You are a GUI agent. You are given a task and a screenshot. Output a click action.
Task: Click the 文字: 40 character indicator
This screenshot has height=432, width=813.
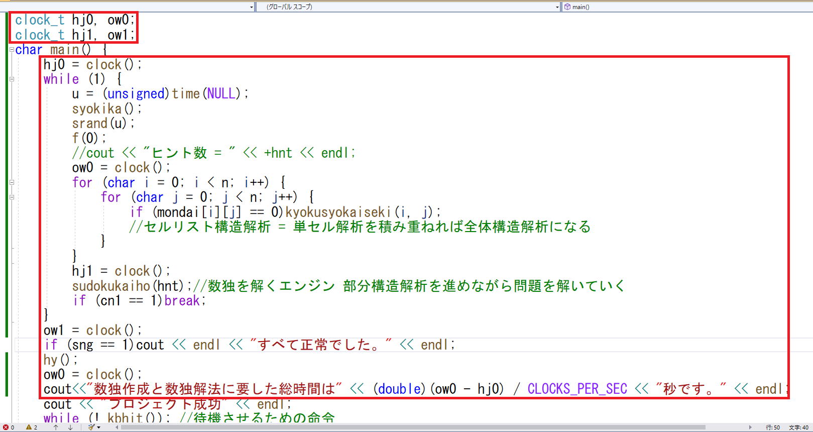coord(798,427)
